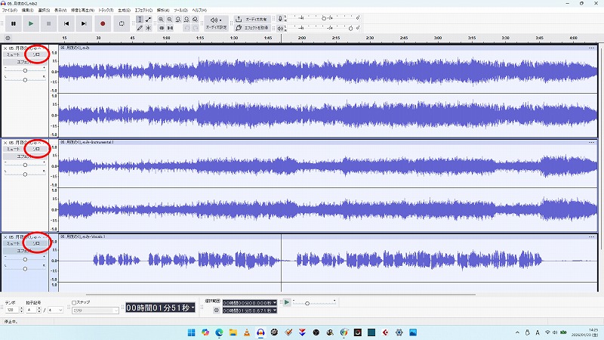604x340 pixels.
Task: Click the オーディオ共有 button
Action: coord(253,18)
